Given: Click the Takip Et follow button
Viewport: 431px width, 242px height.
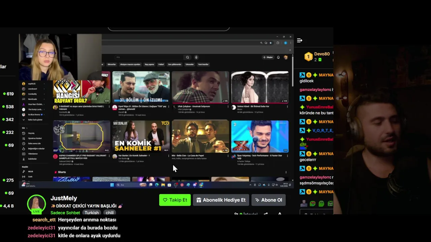Looking at the screenshot, I should pos(175,200).
